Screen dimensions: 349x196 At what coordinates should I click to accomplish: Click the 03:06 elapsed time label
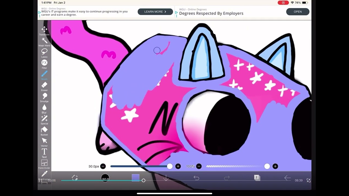(52, 180)
